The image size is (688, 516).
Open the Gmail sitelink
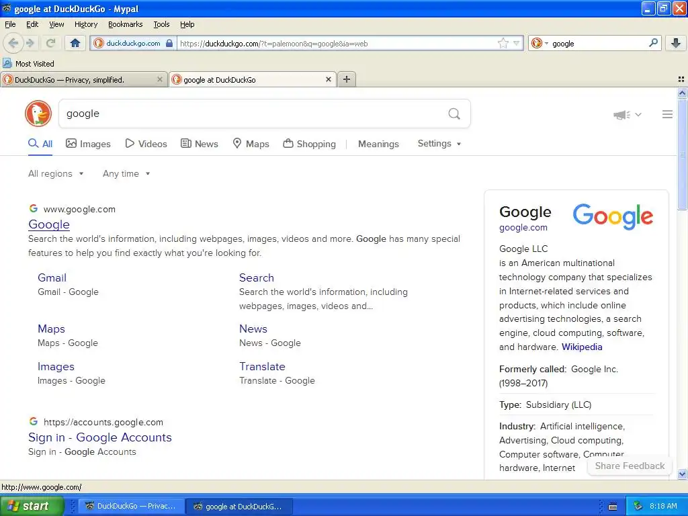(x=52, y=277)
